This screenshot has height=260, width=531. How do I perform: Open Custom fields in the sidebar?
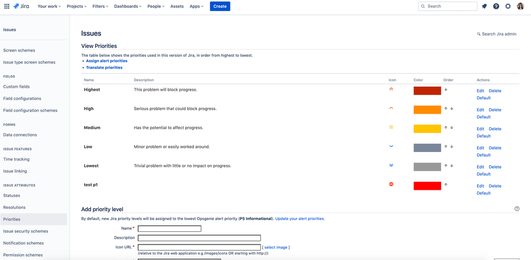pos(16,87)
